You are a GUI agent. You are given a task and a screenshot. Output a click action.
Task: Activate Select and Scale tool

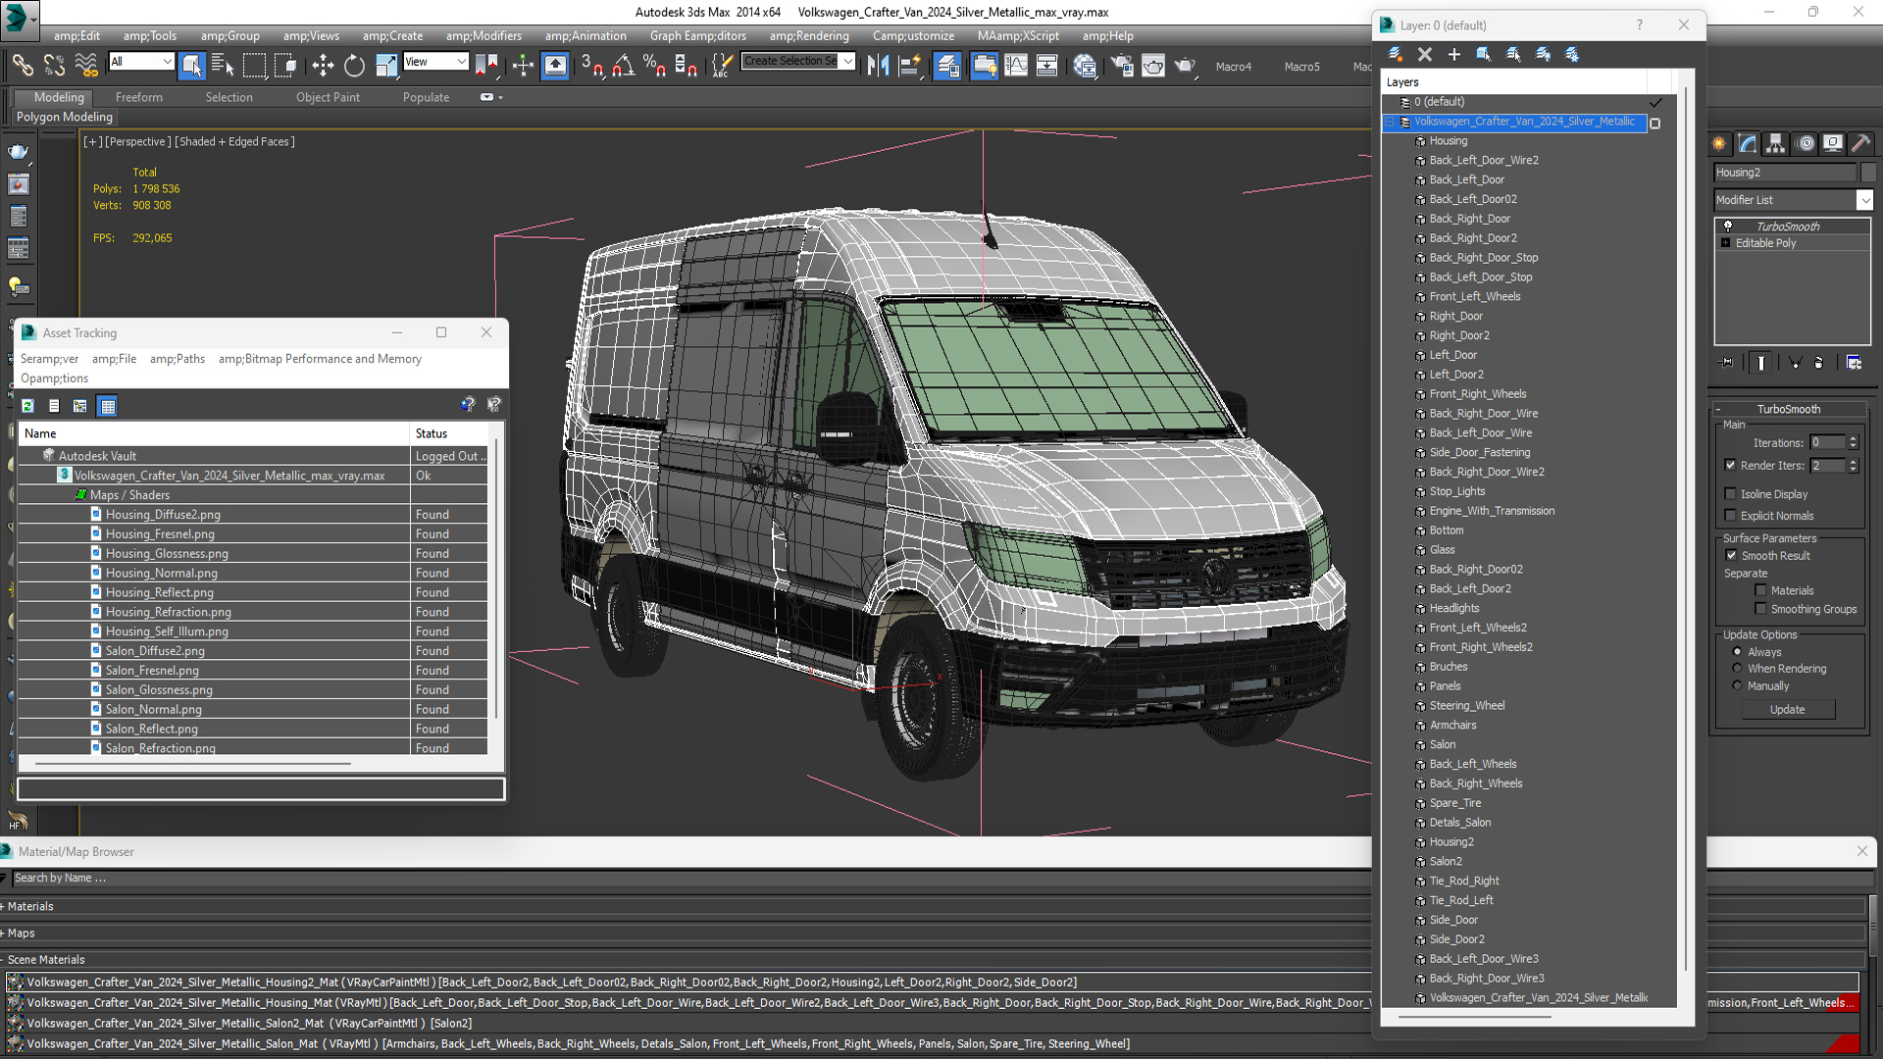(386, 66)
